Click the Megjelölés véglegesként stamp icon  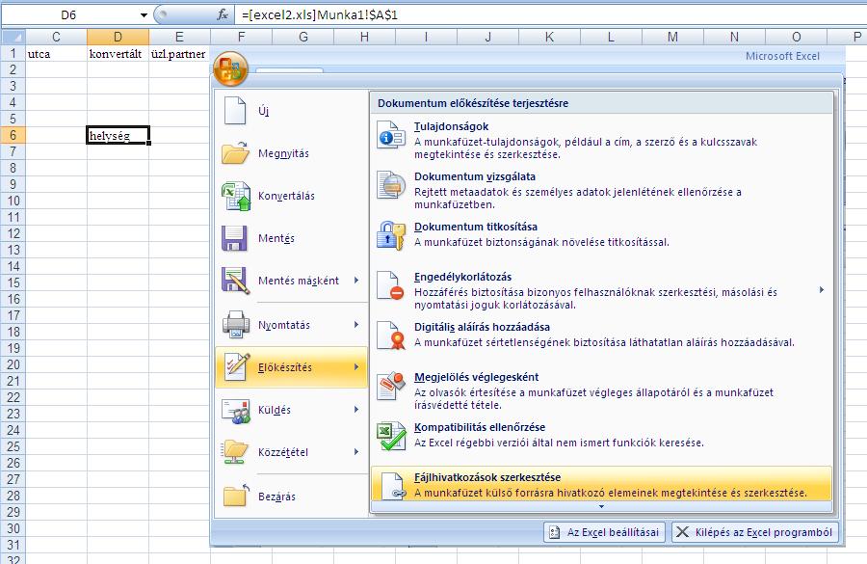pyautogui.click(x=391, y=386)
